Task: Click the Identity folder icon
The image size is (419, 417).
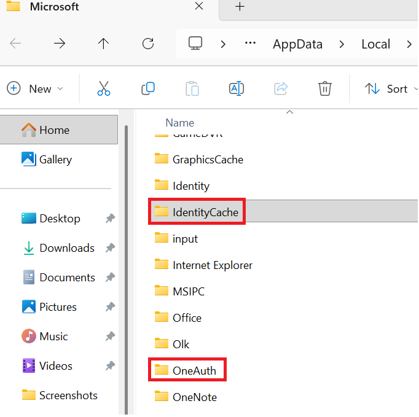Action: point(162,185)
